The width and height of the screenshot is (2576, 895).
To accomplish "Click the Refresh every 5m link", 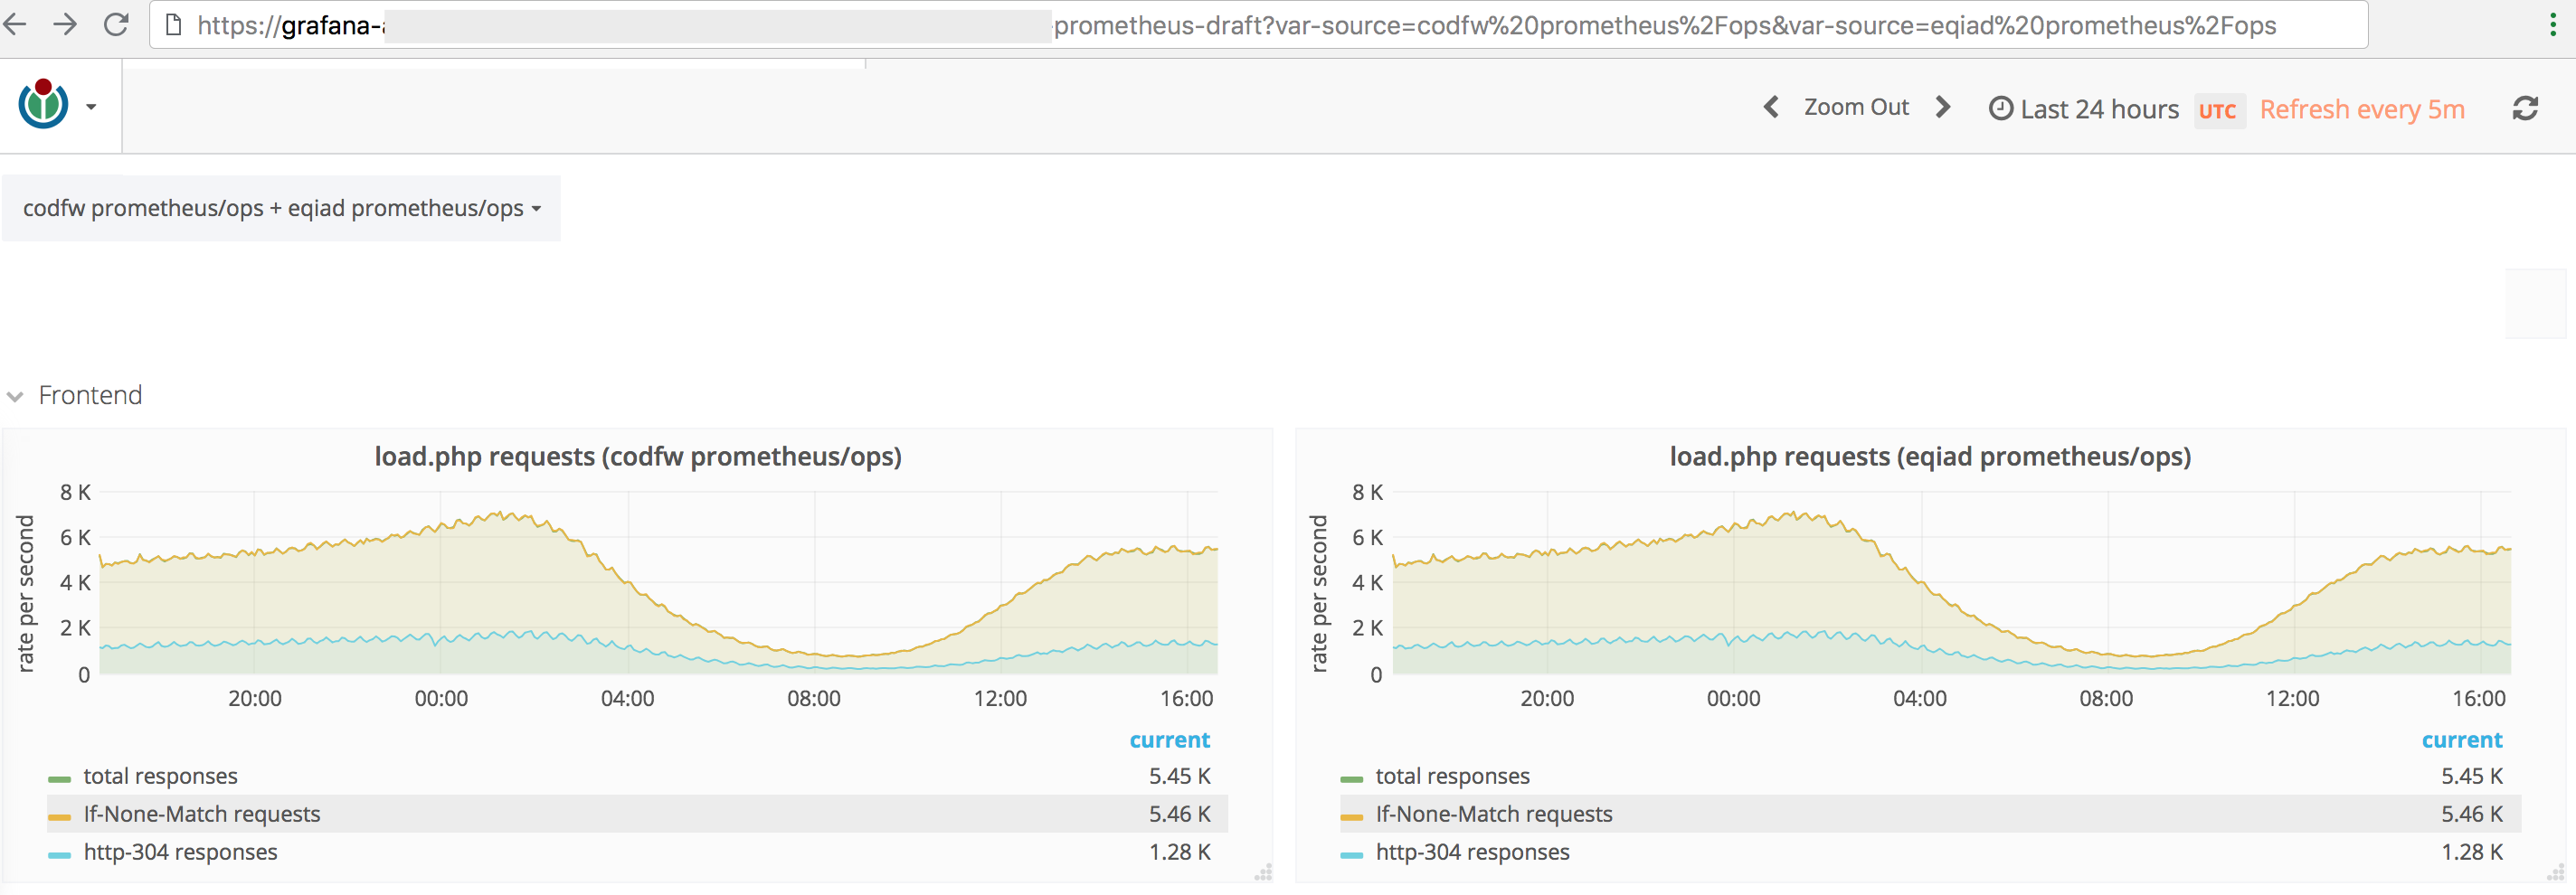I will [2362, 109].
